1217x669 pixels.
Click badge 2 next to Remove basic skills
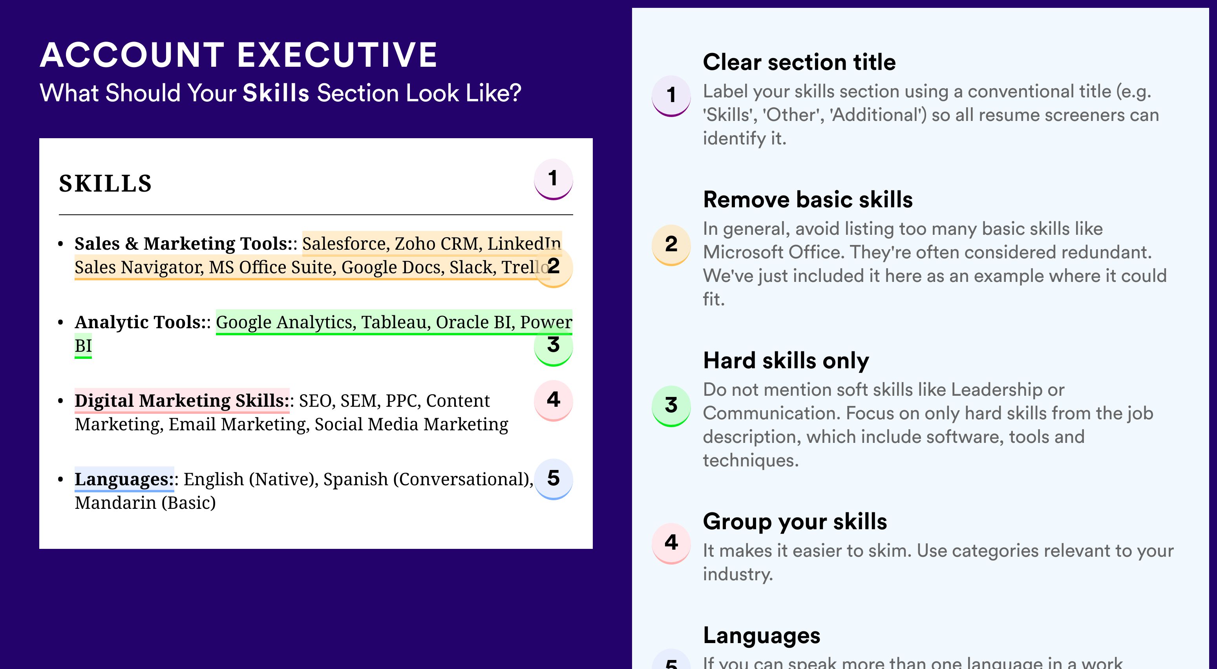(x=671, y=245)
